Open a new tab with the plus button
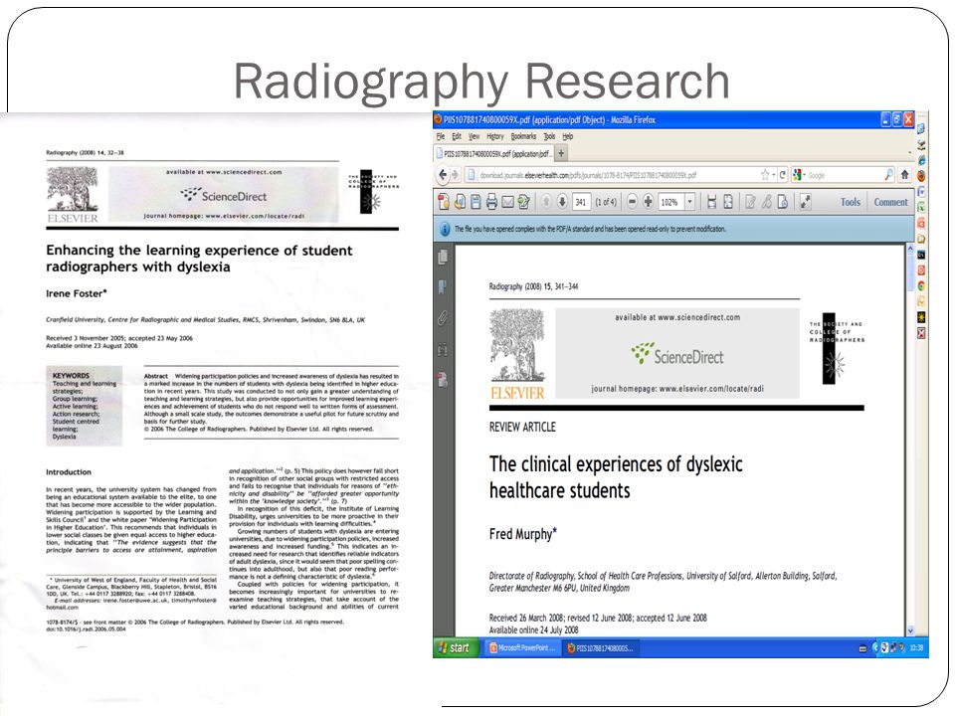This screenshot has height=716, width=955. tap(561, 153)
